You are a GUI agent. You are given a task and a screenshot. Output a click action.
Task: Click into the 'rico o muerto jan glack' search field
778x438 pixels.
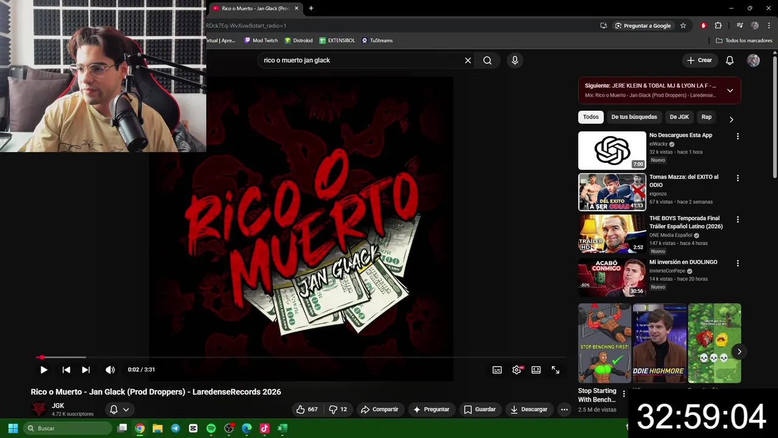pyautogui.click(x=362, y=60)
